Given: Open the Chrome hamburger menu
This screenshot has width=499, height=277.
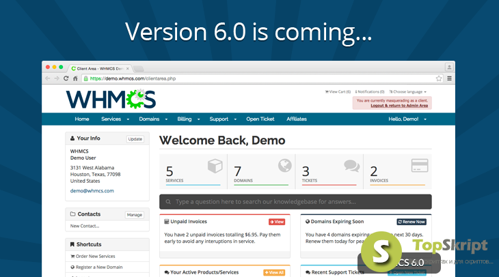Looking at the screenshot, I should pyautogui.click(x=449, y=78).
